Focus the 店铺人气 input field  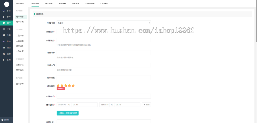point(104,65)
